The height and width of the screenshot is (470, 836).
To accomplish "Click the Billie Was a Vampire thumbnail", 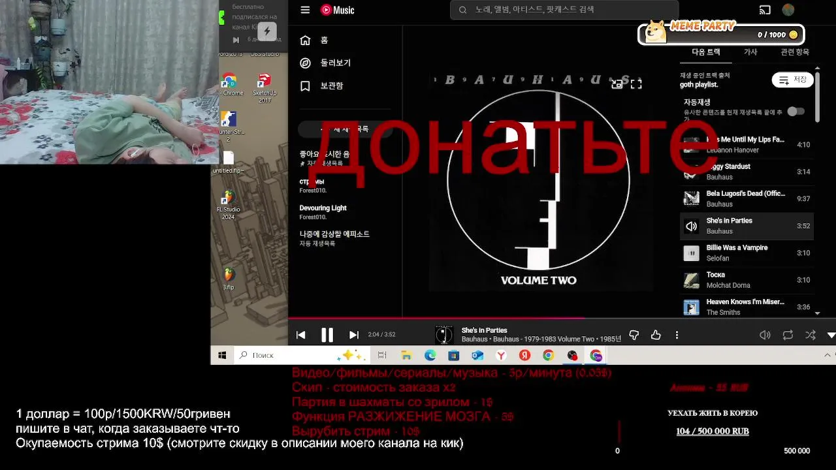I will [691, 253].
